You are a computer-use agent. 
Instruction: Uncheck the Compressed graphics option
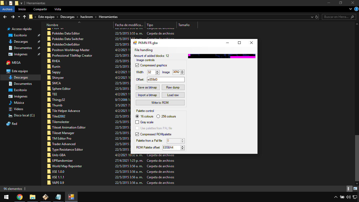137,65
